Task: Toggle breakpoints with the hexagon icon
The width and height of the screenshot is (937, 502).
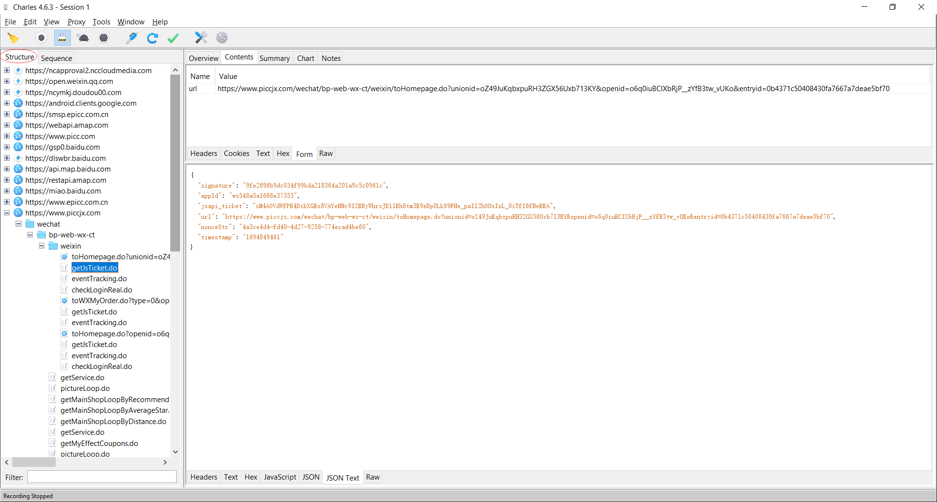Action: 103,38
